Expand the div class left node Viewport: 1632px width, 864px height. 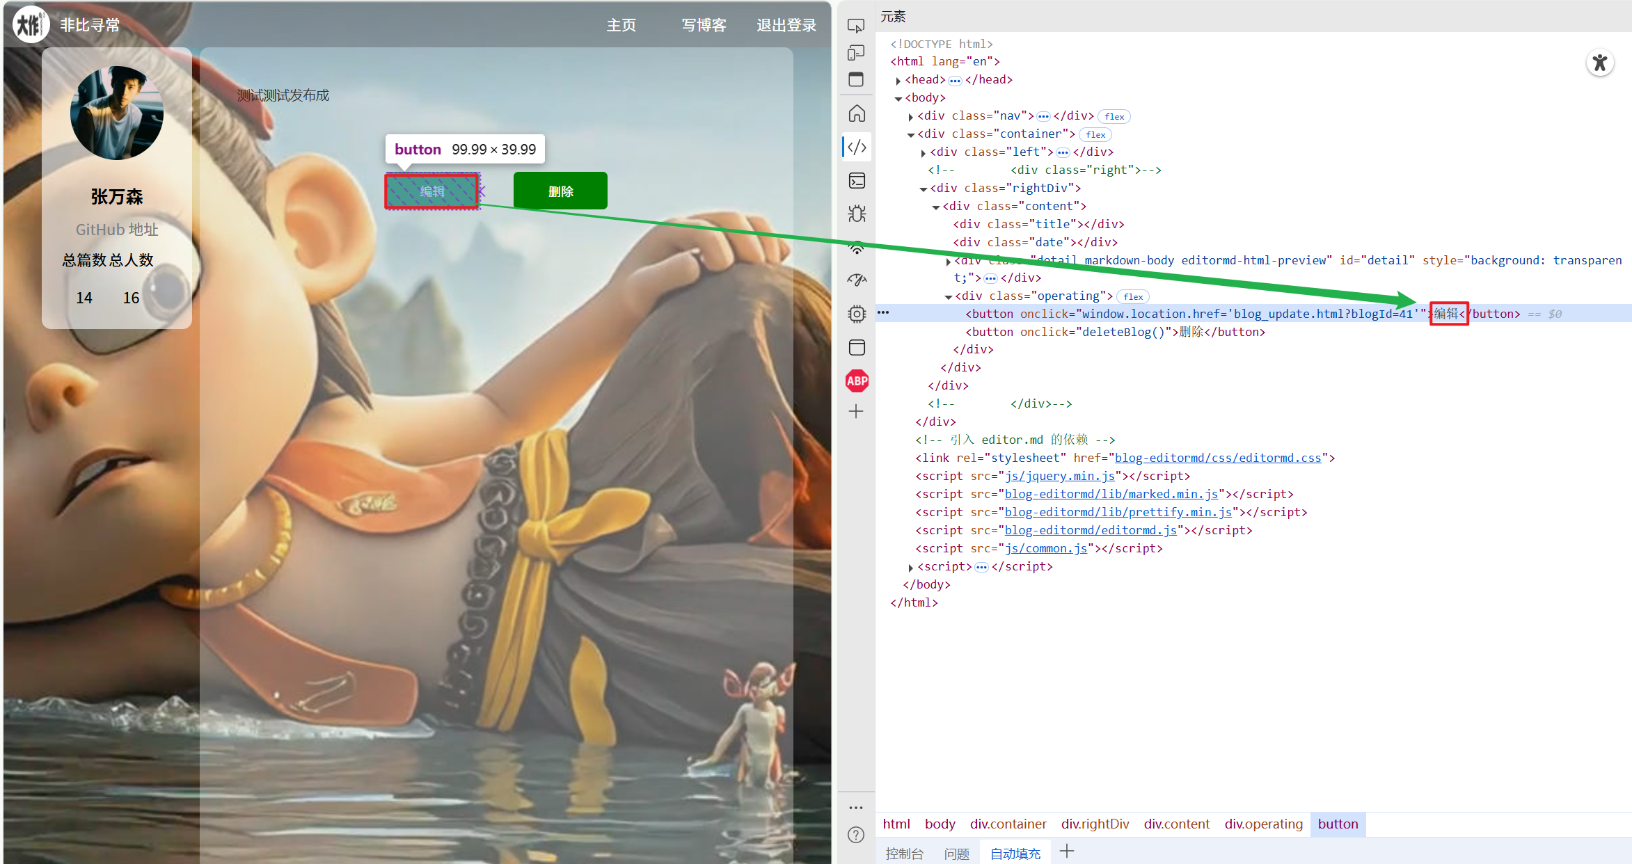point(923,153)
